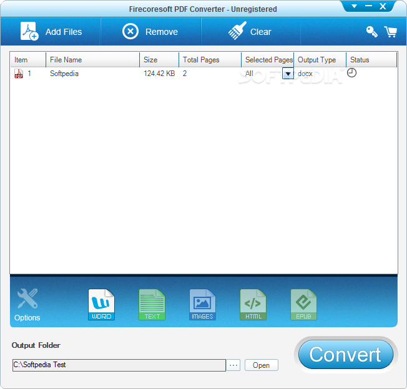Select TEXT output format

pos(152,305)
